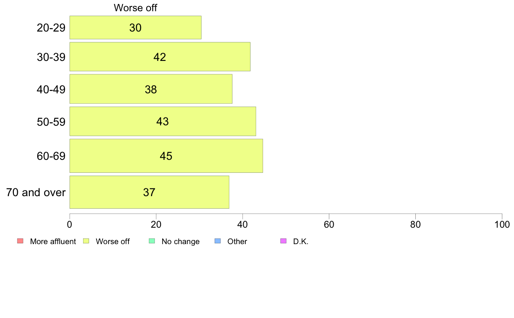Click the 70 and over bar showing 37

(x=149, y=192)
